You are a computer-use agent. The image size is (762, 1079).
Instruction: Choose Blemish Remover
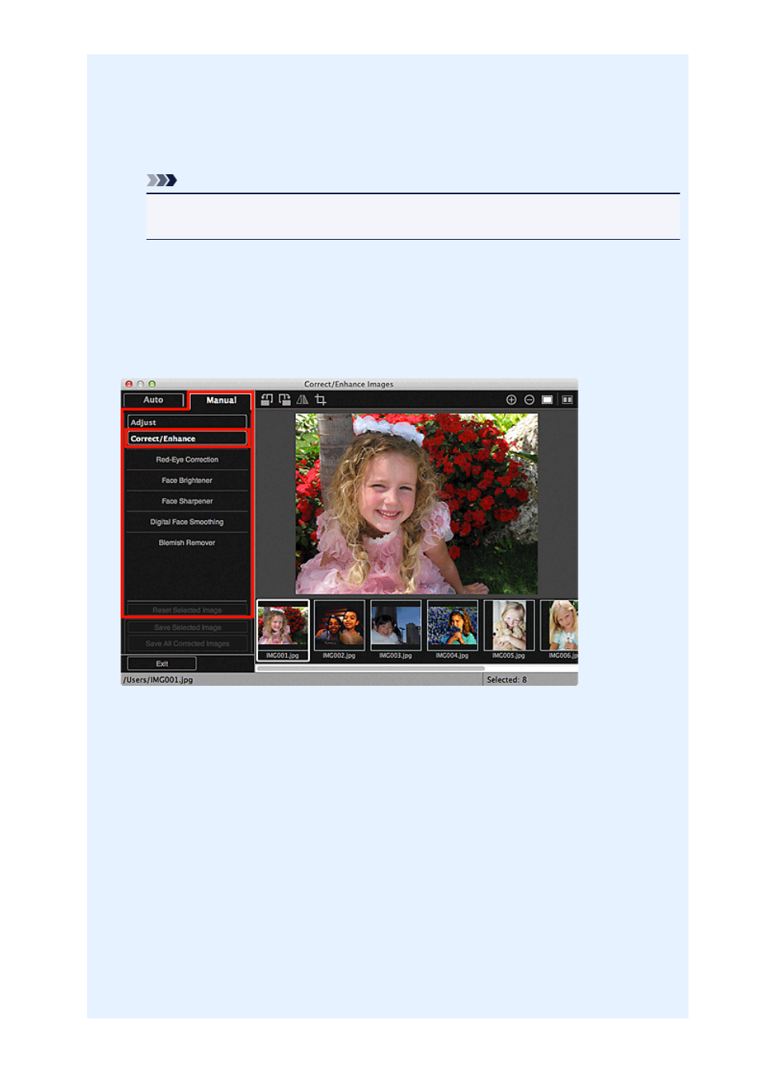[187, 543]
